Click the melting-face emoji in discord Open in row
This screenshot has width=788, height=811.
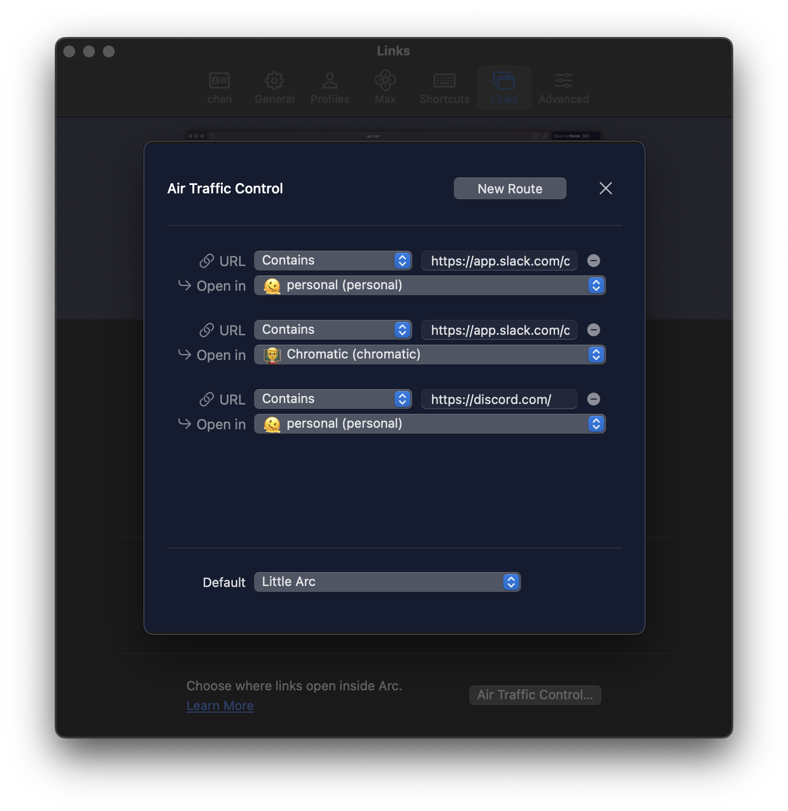[272, 424]
